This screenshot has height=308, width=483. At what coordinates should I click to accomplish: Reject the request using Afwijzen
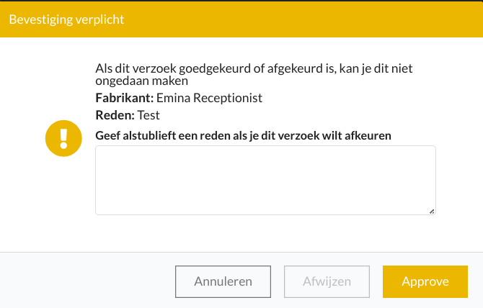pos(327,281)
